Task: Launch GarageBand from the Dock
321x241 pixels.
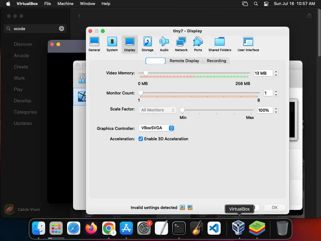Action: coord(197,228)
